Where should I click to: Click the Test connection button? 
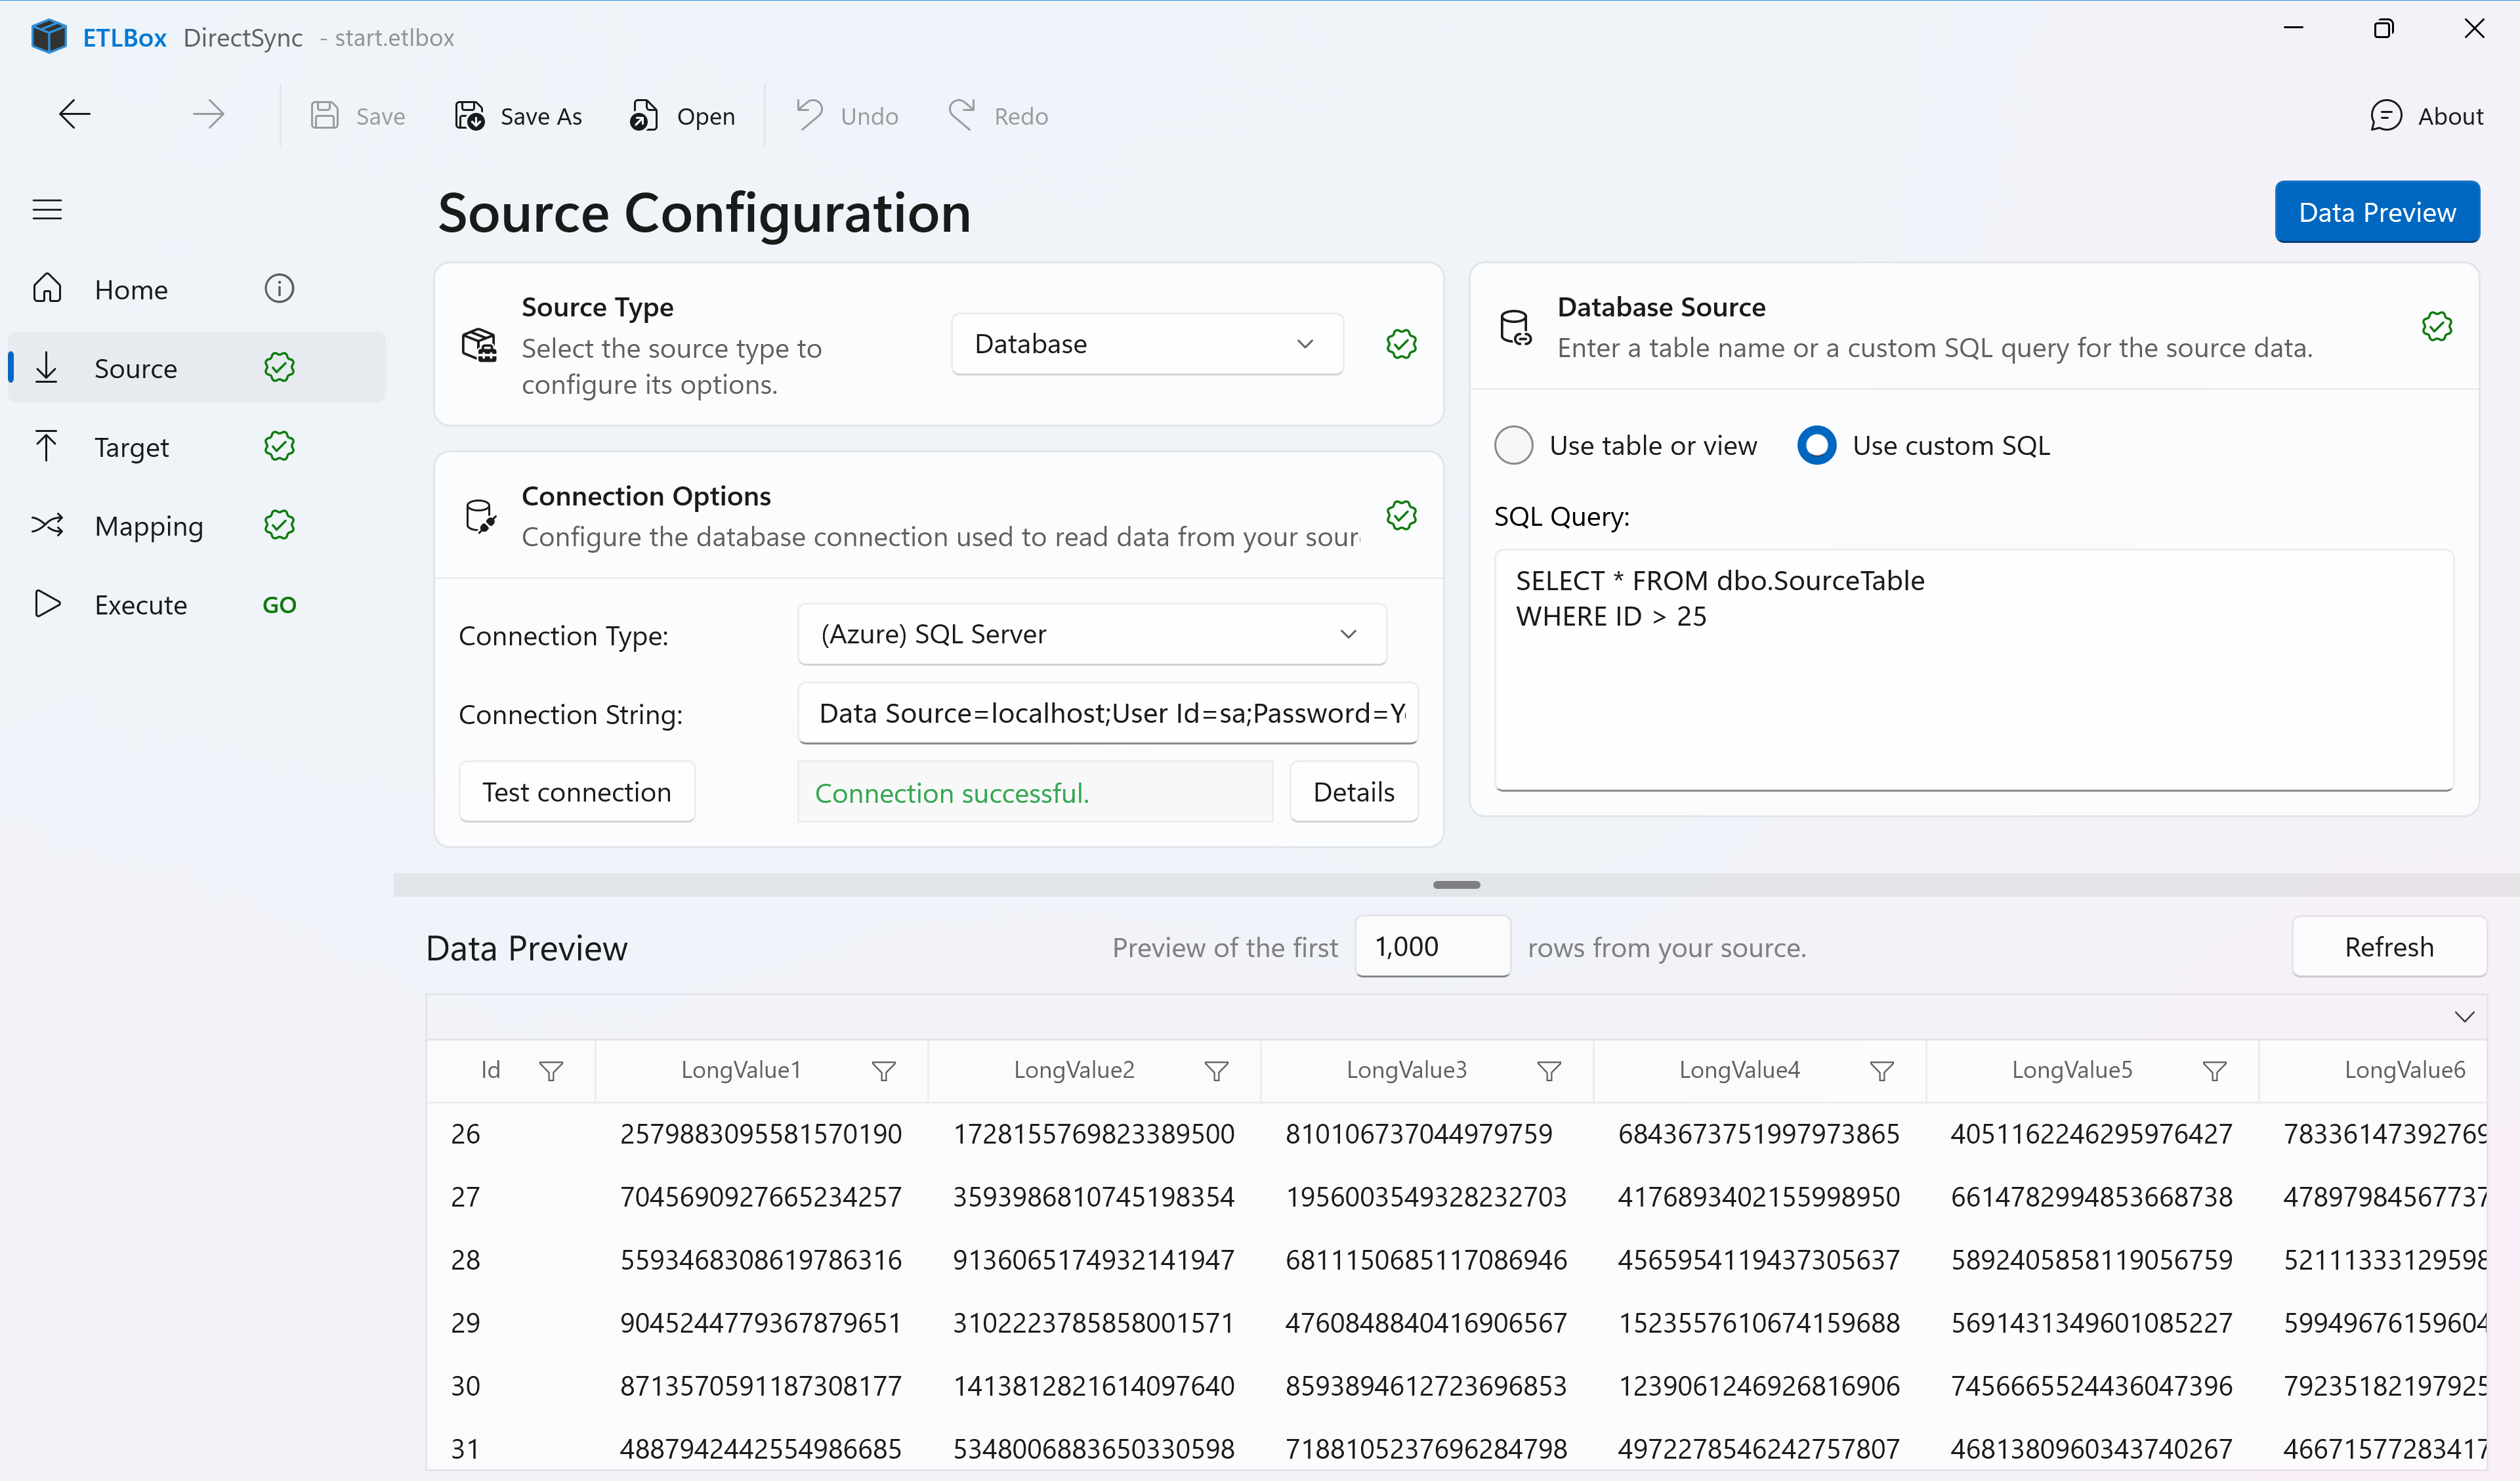click(576, 790)
